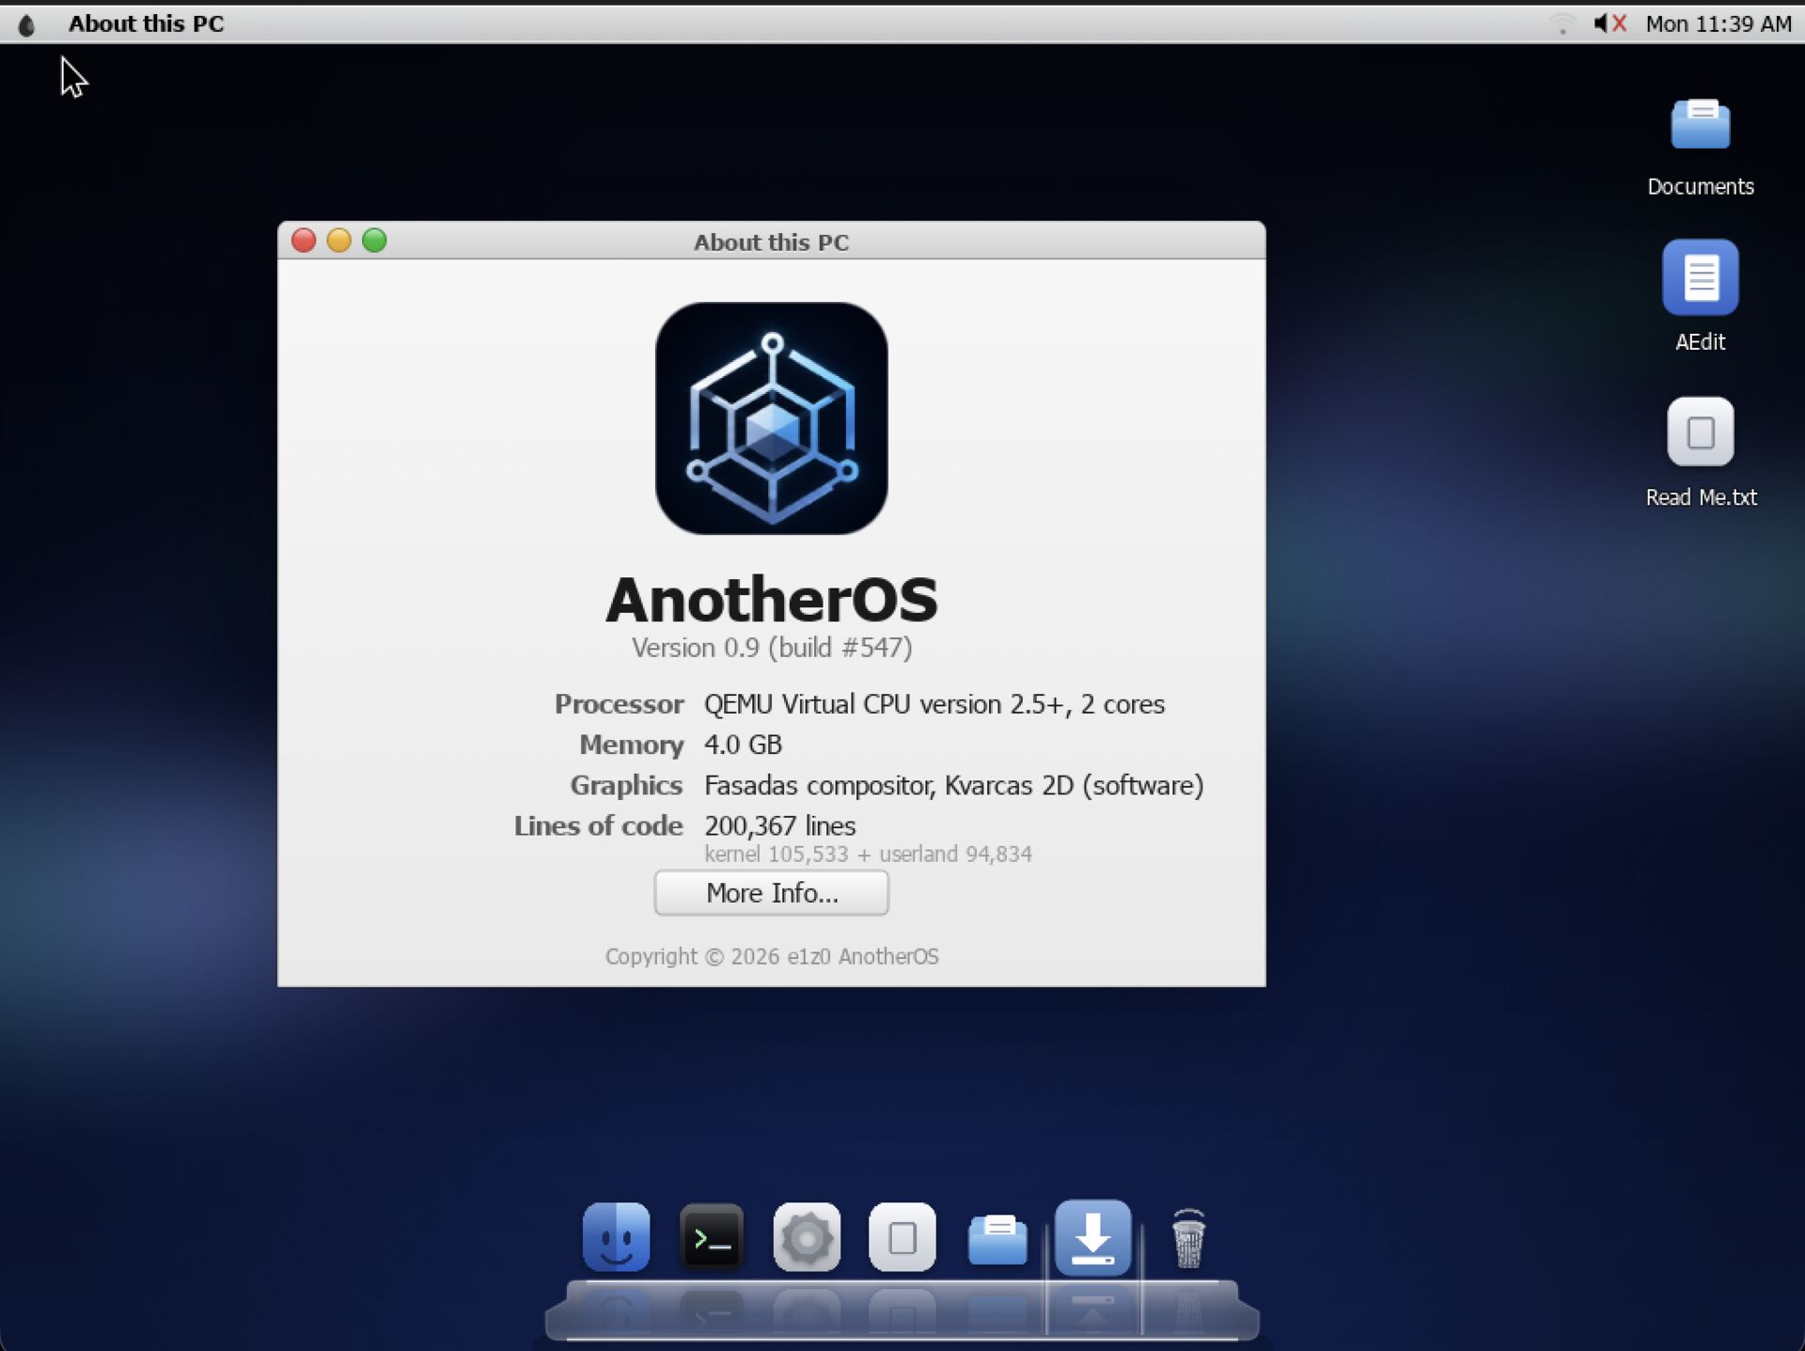
Task: Open System Settings gear in dock
Action: pos(807,1237)
